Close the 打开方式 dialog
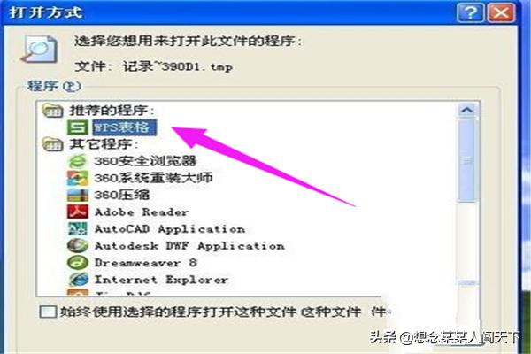 point(501,13)
